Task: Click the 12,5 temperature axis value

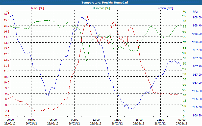Action: 7,54
